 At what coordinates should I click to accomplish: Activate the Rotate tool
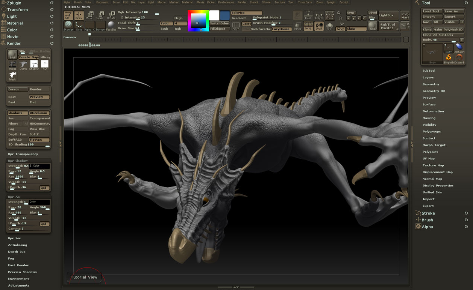tap(111, 15)
